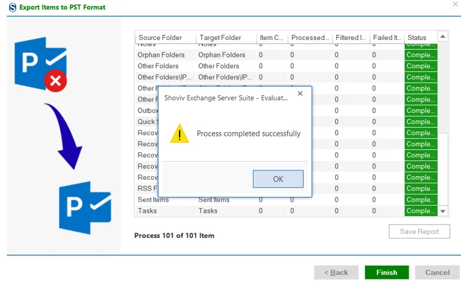Screen dimensions: 461x282
Task: Click the scroll down arrow of the table
Action: [443, 211]
